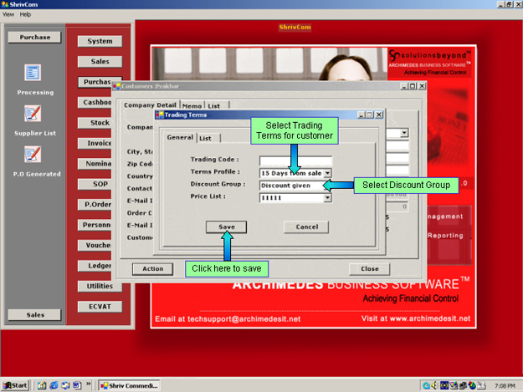Open the Help menu
This screenshot has width=523, height=392.
[25, 14]
